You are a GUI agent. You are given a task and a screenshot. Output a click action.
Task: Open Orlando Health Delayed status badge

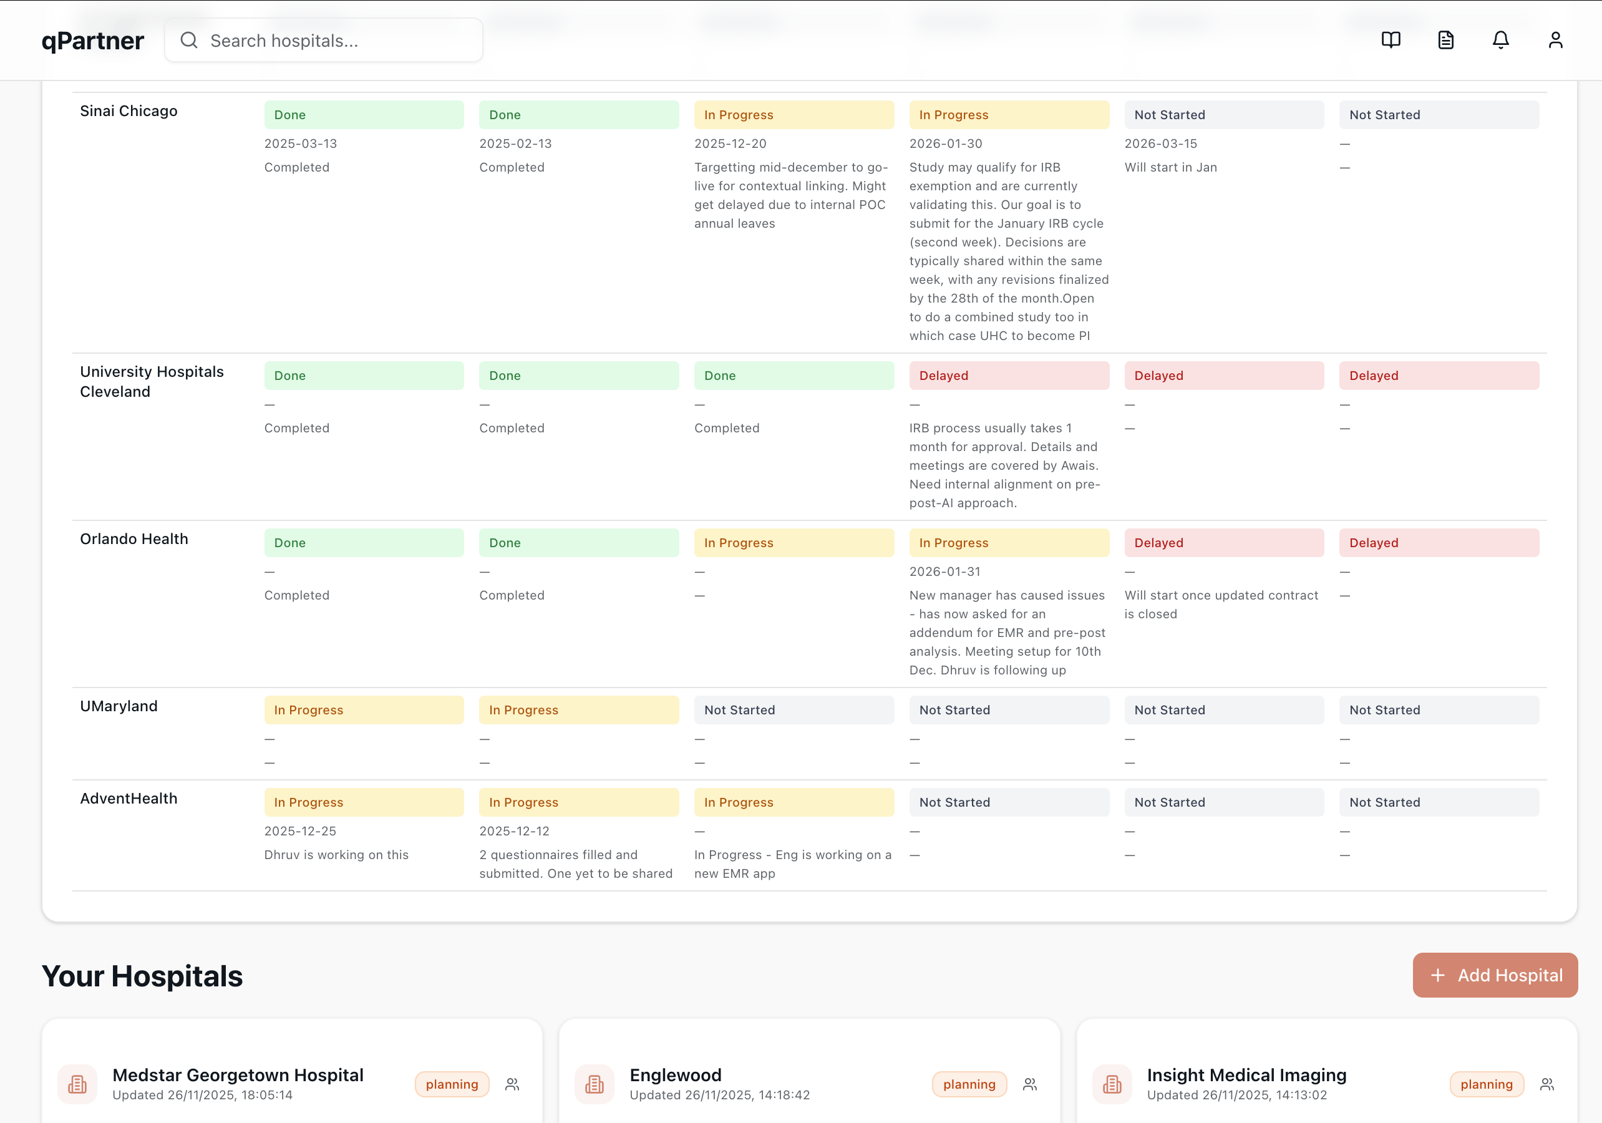1223,542
